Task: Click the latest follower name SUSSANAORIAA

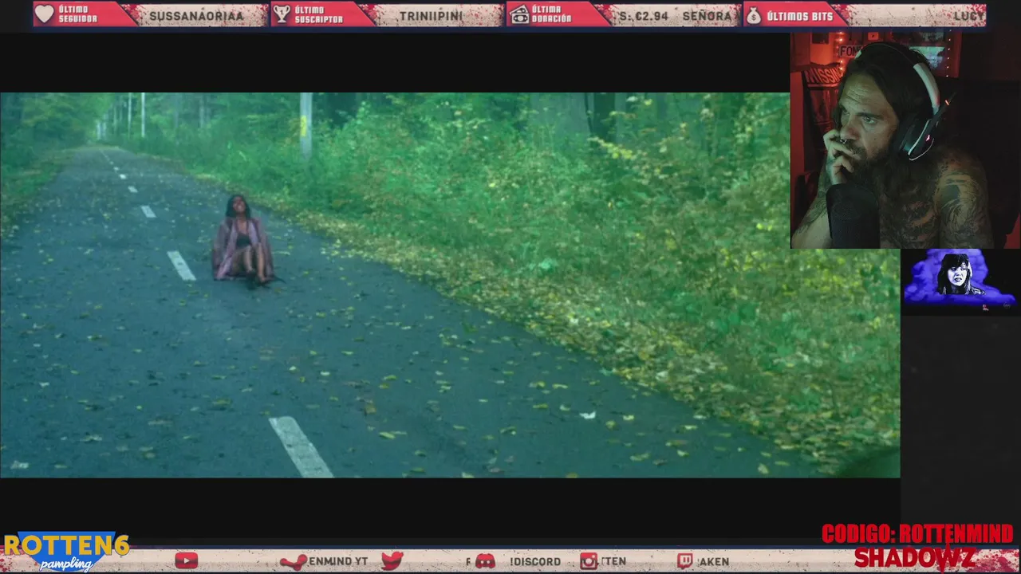Action: [x=196, y=16]
